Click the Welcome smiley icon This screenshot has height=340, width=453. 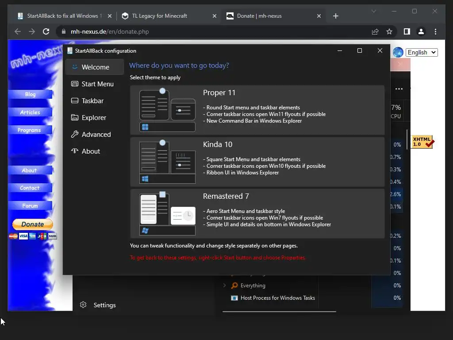tap(74, 67)
